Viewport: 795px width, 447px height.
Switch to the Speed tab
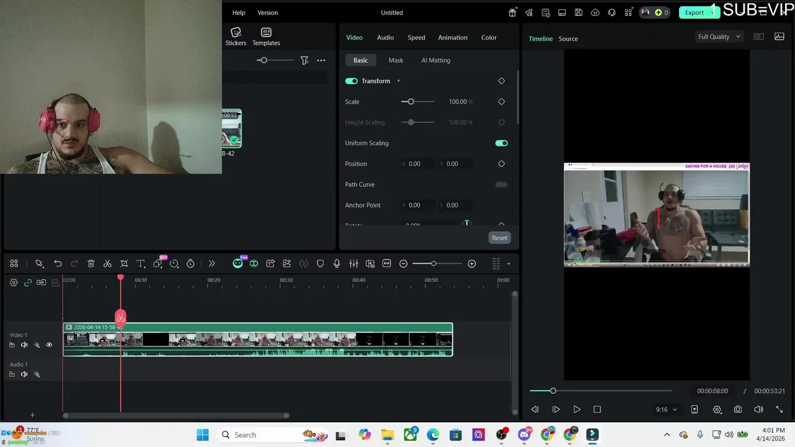[416, 37]
